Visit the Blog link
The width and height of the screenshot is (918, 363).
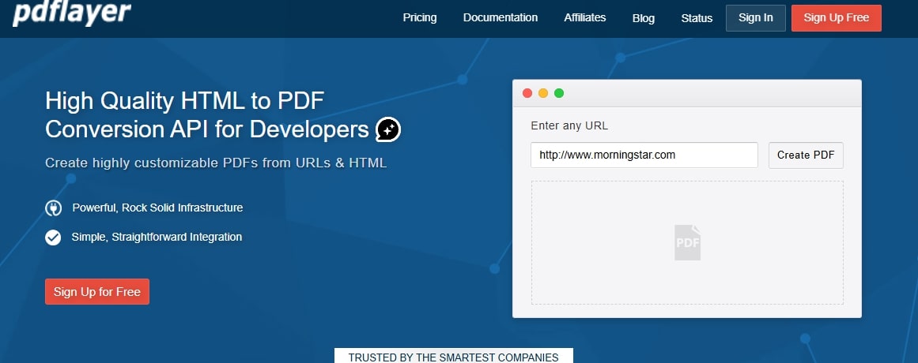coord(644,18)
